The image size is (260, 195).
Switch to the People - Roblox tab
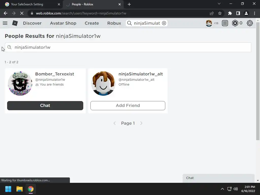(x=93, y=4)
